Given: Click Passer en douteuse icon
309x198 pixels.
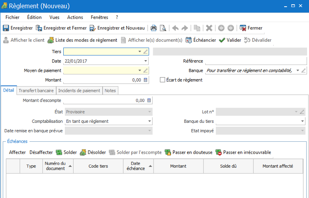Looking at the screenshot, I should point(168,152).
